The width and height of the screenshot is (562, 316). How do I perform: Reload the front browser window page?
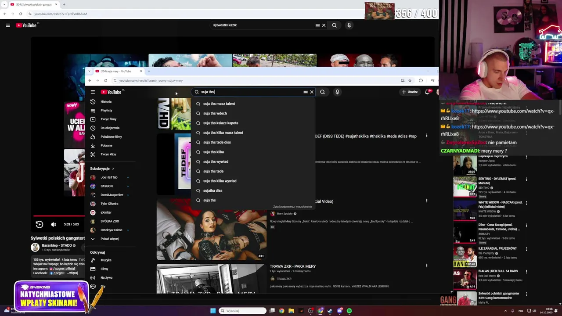[105, 81]
